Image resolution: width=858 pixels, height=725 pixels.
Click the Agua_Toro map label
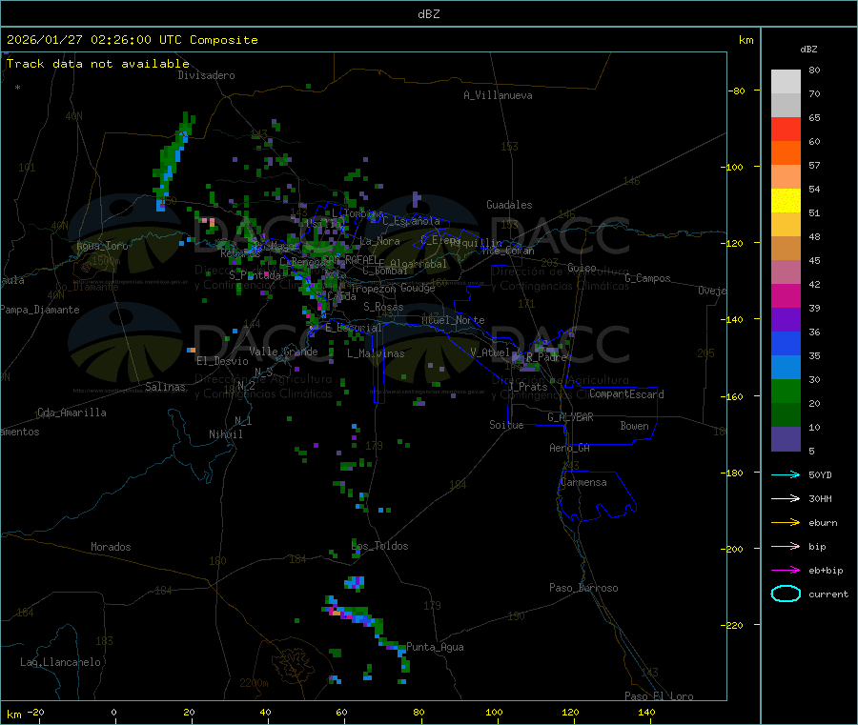pos(102,246)
